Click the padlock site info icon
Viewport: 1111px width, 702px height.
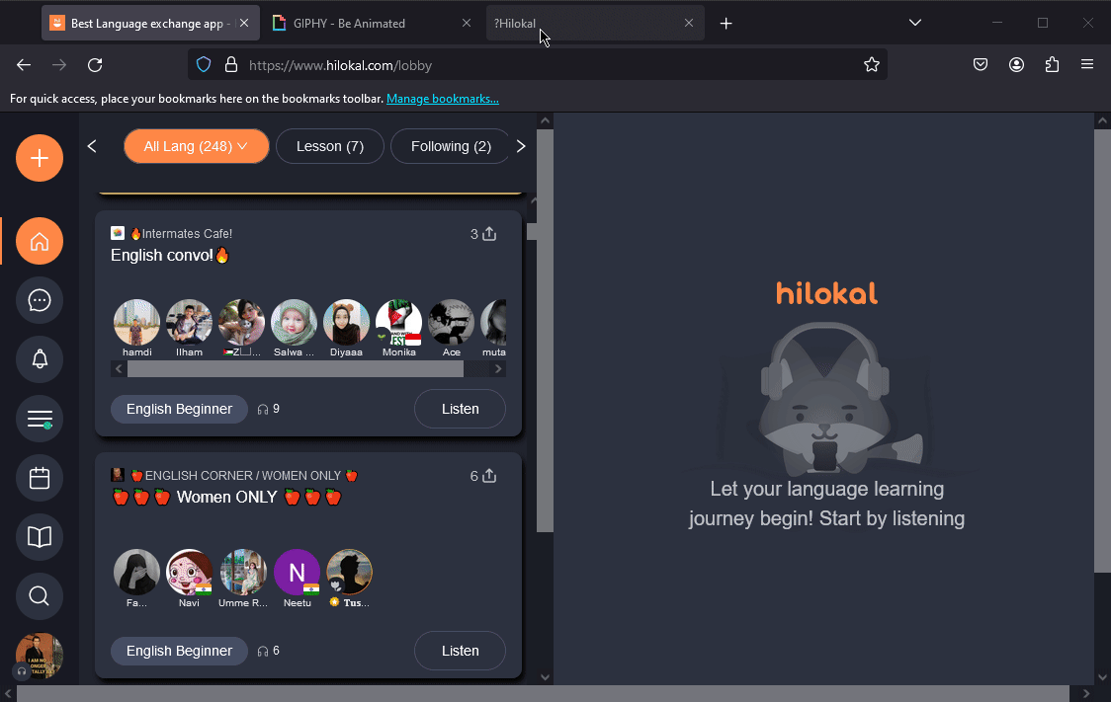[231, 65]
